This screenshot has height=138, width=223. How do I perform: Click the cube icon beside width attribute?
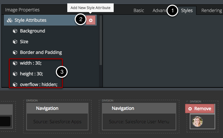pyautogui.click(x=15, y=63)
